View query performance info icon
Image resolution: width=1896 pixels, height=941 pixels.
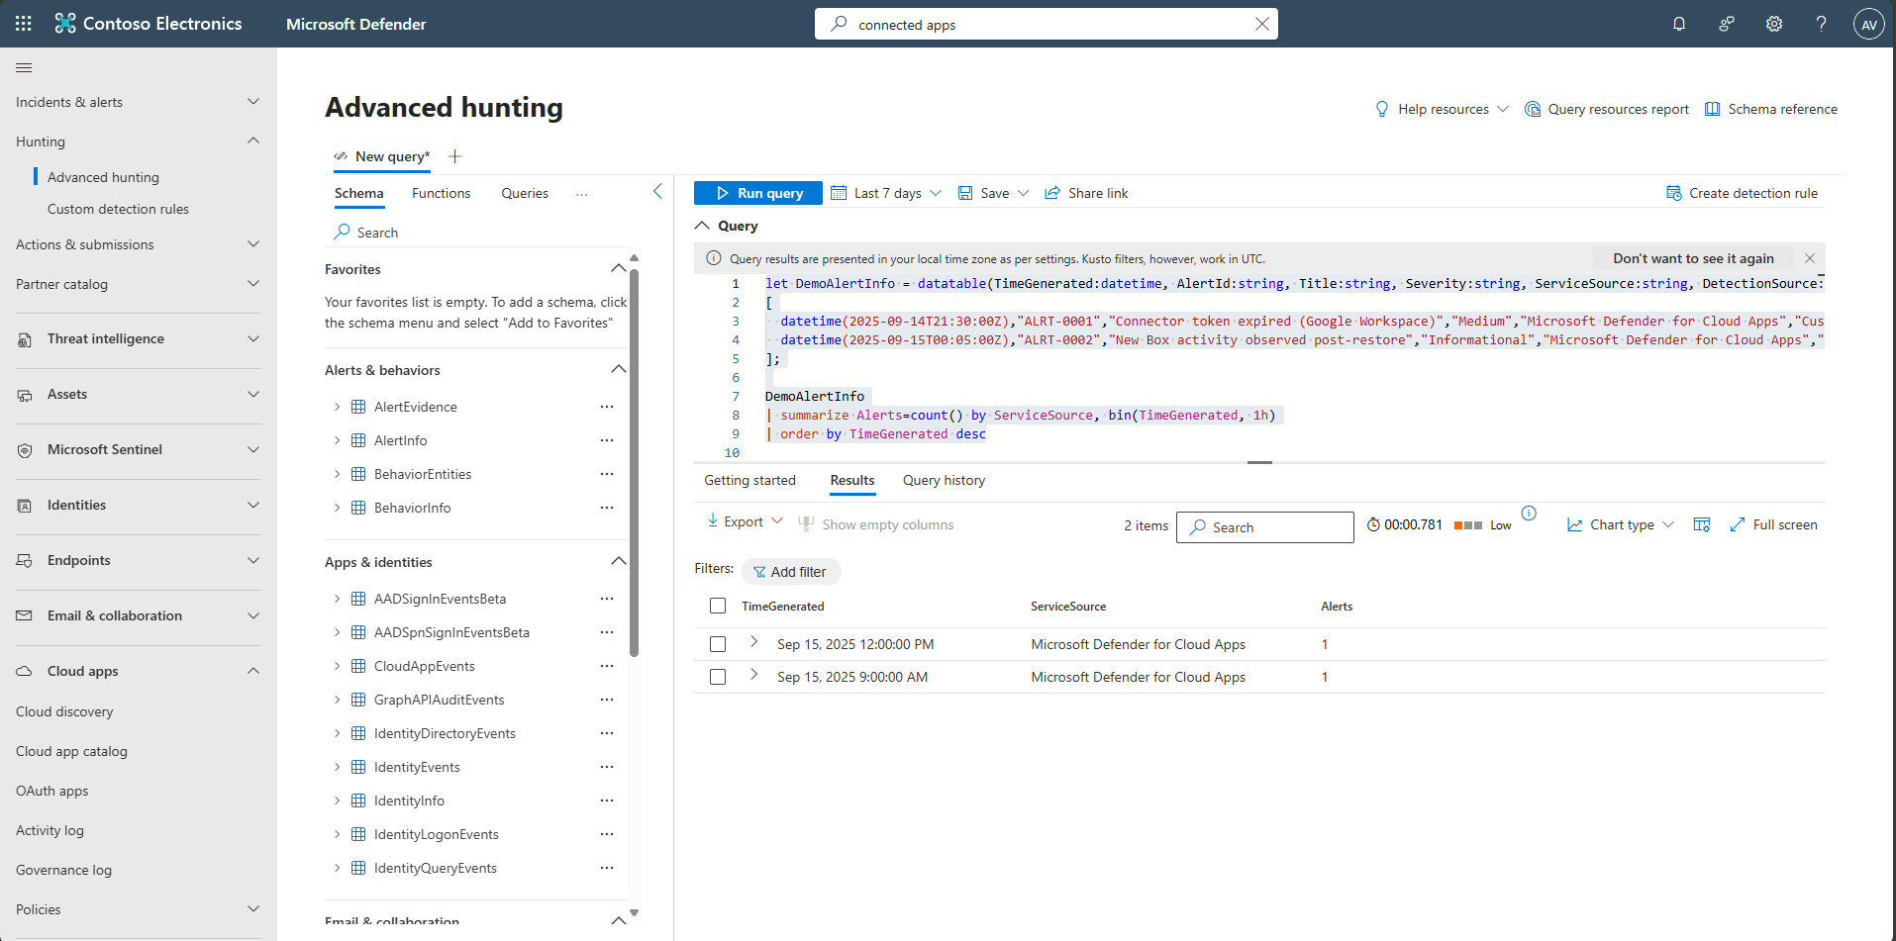(1529, 513)
